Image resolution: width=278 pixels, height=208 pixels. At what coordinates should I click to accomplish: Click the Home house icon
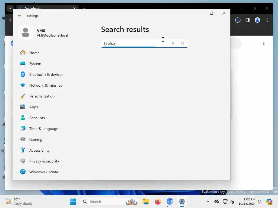pyautogui.click(x=23, y=53)
